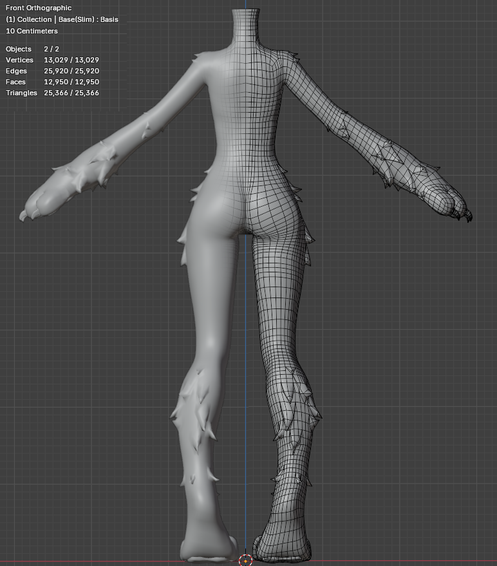Click the Faces '12,950 / 12,950' statistic
This screenshot has width=497, height=566.
point(71,82)
